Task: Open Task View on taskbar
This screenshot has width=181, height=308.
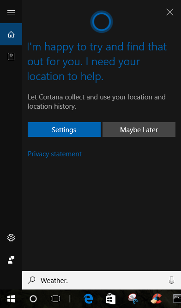Action: coord(55,299)
